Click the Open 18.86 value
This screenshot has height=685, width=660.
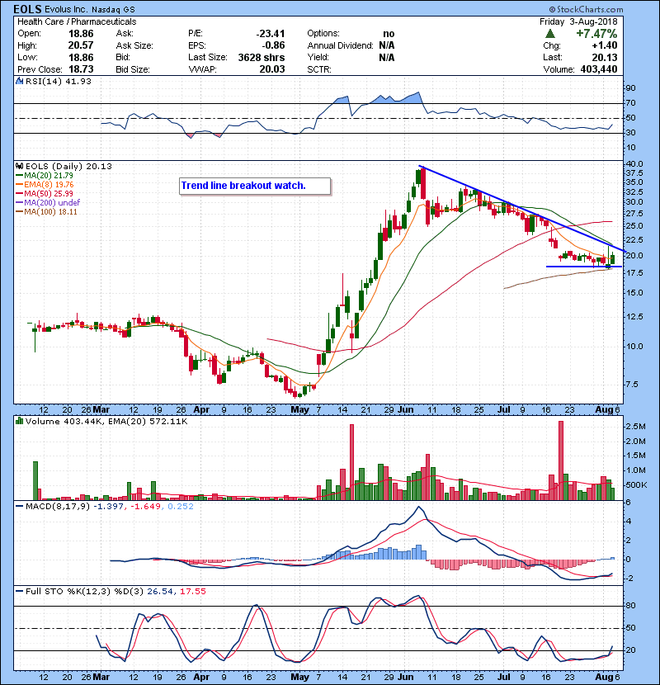pyautogui.click(x=81, y=34)
